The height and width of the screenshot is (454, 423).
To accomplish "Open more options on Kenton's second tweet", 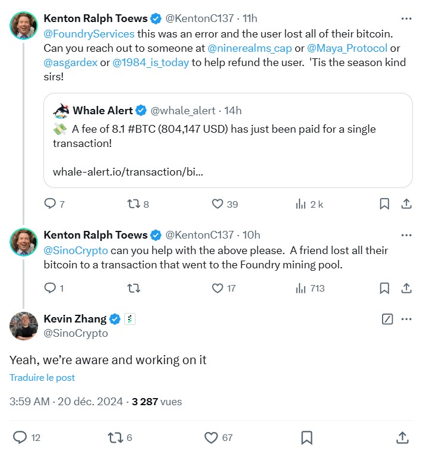I will [x=406, y=234].
